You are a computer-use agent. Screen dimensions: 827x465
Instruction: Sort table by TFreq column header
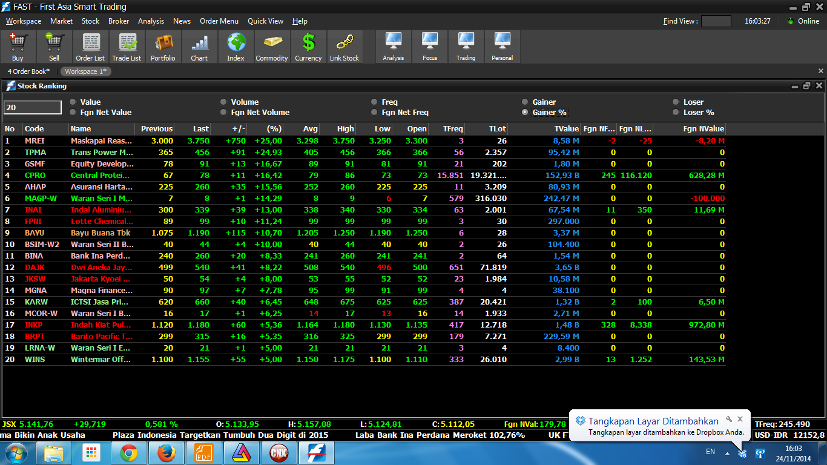tap(447, 128)
